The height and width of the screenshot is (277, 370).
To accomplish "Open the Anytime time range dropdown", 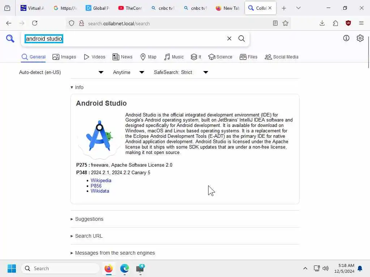I will [x=129, y=72].
